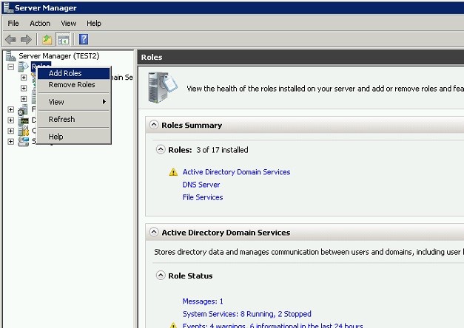Image resolution: width=464 pixels, height=328 pixels.
Task: Click the File Server Resource tree icon beside F
Action: point(23,109)
